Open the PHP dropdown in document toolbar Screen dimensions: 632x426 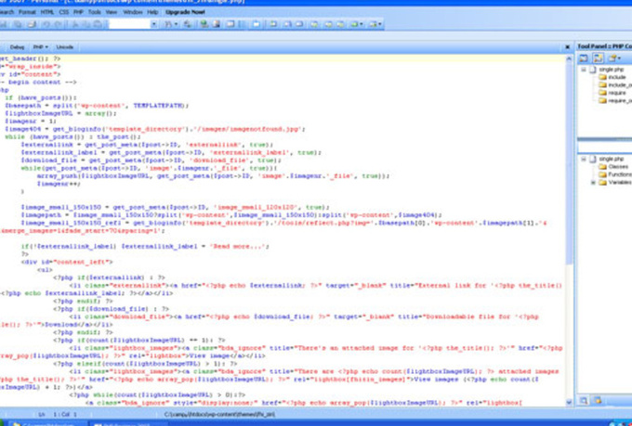pyautogui.click(x=41, y=45)
